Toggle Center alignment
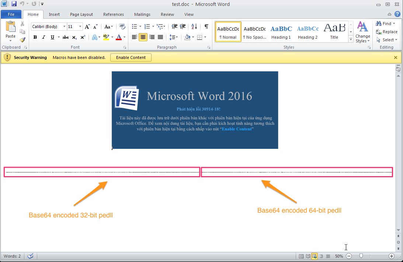 143,37
